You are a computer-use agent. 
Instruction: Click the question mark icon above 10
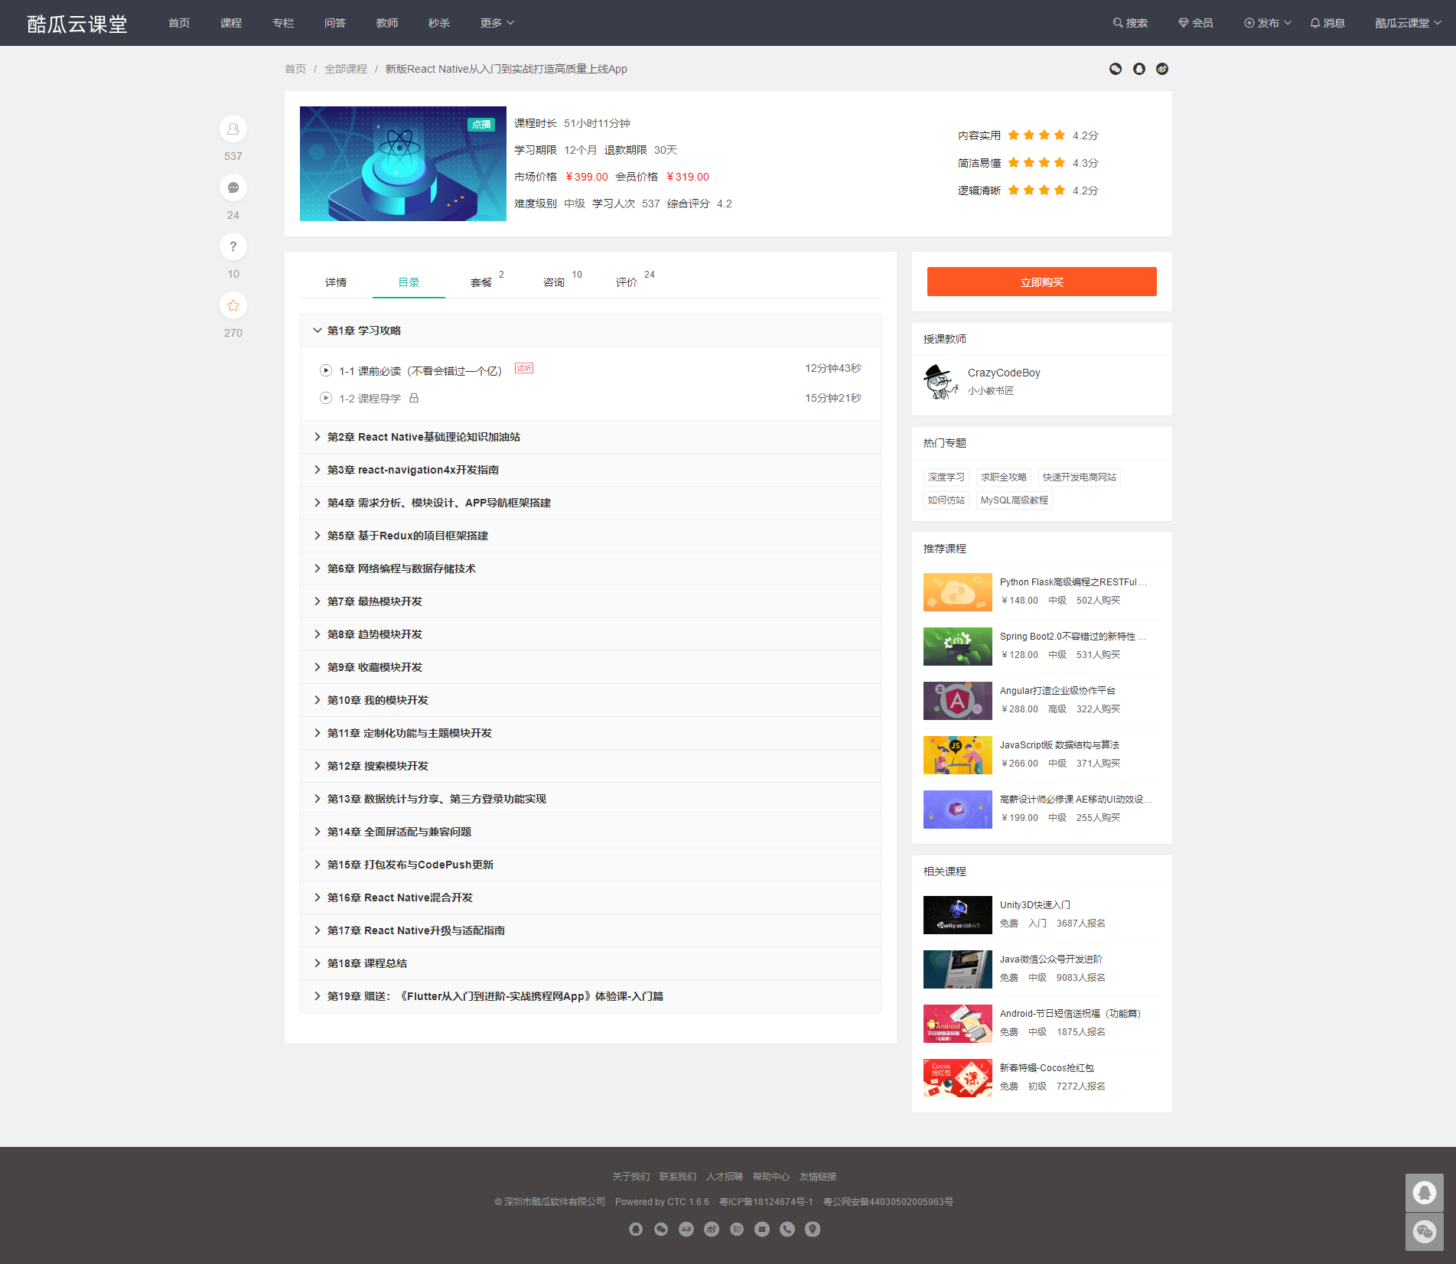[x=233, y=246]
